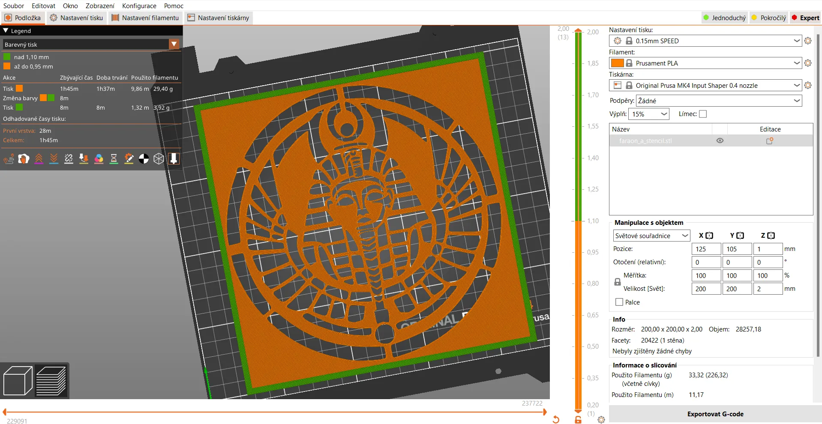Switch to Nastavení filamentu tab
This screenshot has width=822, height=424.
tap(145, 18)
